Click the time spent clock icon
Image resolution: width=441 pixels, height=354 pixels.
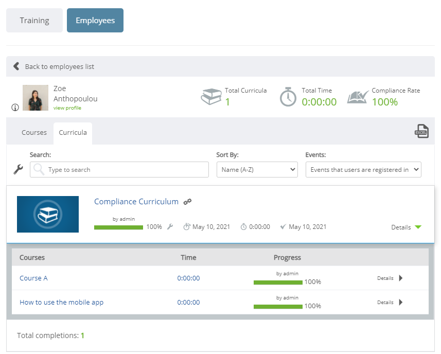click(x=243, y=226)
